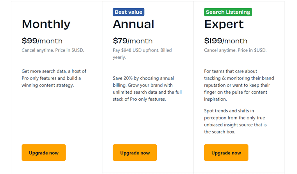Click Upgrade now under Expert plan
Screen dimensions: 297x174
[x=226, y=153]
